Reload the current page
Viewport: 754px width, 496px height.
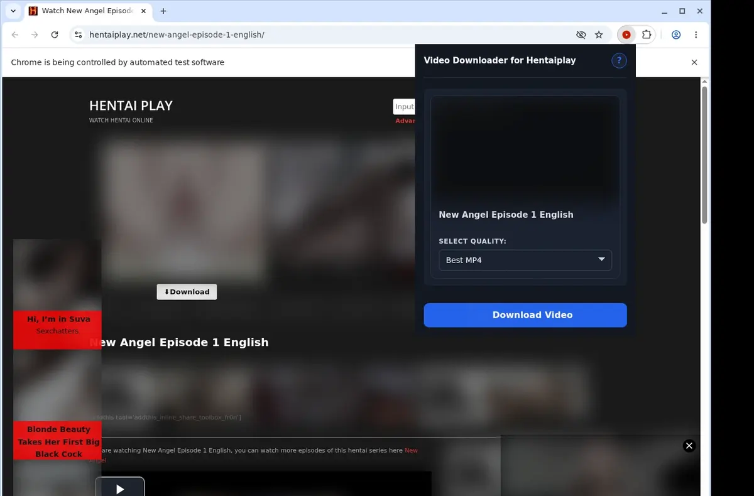[55, 35]
